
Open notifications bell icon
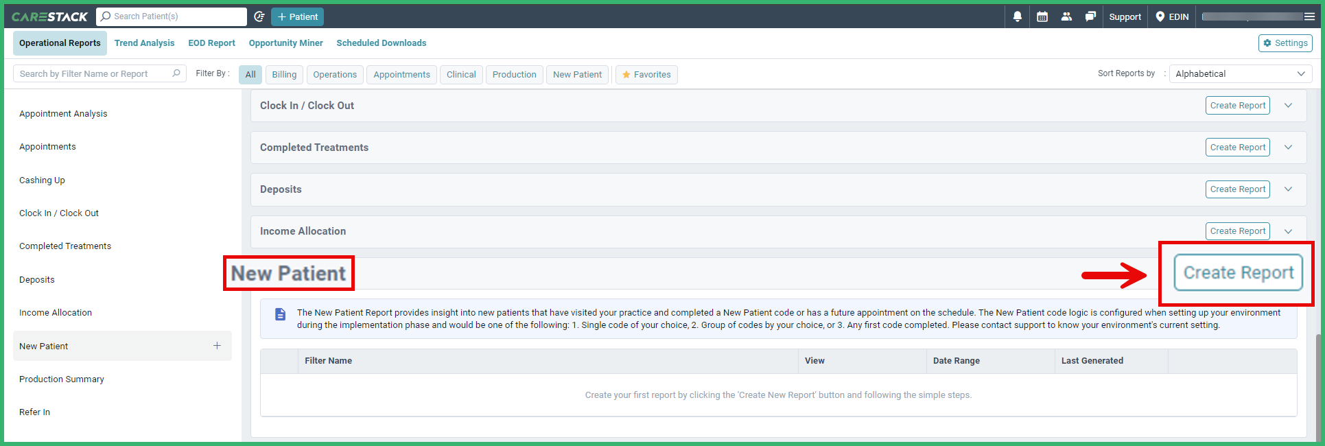point(1018,16)
